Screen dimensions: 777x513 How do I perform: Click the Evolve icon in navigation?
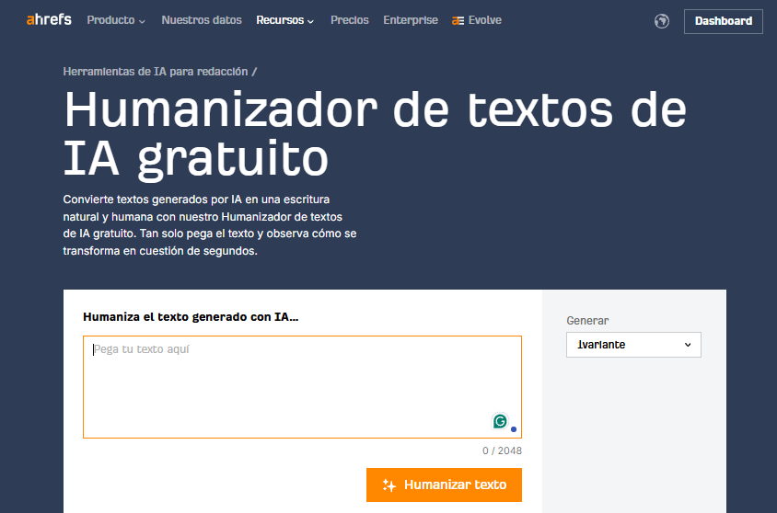coord(458,21)
